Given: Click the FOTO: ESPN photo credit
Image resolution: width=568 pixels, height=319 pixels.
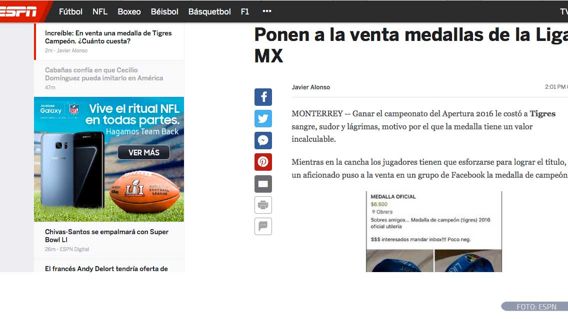Looking at the screenshot, I should coord(536,307).
